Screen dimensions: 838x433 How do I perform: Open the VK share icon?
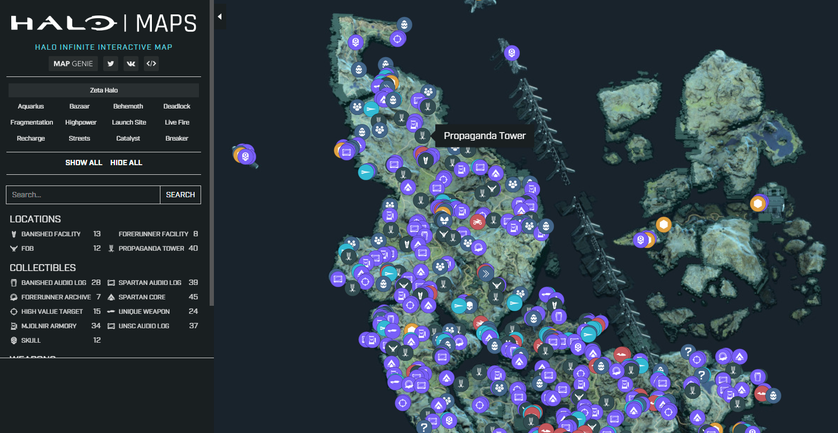pyautogui.click(x=131, y=64)
